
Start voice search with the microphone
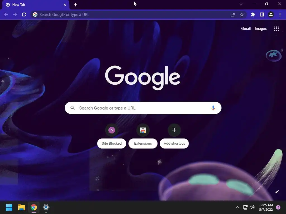(213, 108)
